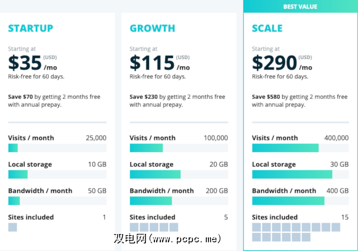
Task: Click the Startup Visits / month bar
Action: (x=57, y=148)
